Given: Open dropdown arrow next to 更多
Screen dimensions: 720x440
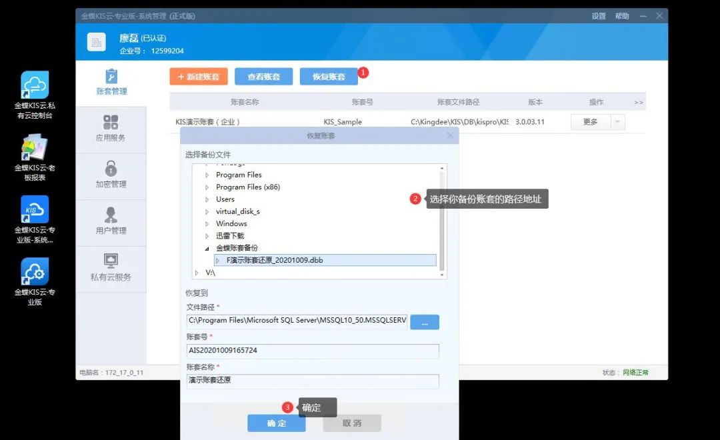Looking at the screenshot, I should click(617, 122).
